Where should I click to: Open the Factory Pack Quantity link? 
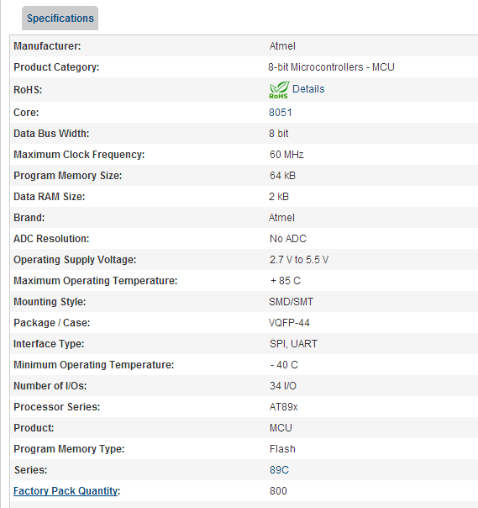[x=66, y=491]
